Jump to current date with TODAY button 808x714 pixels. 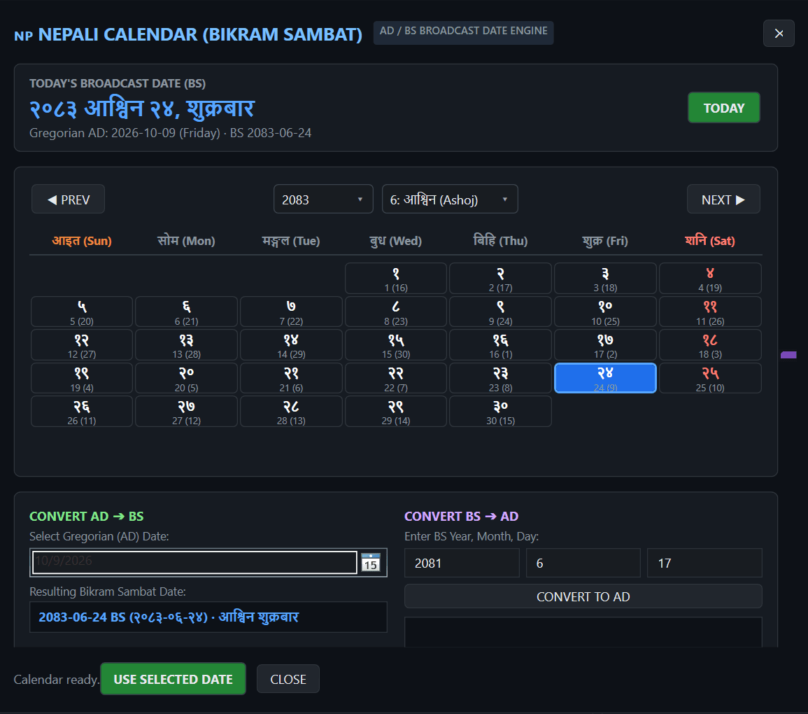tap(724, 108)
